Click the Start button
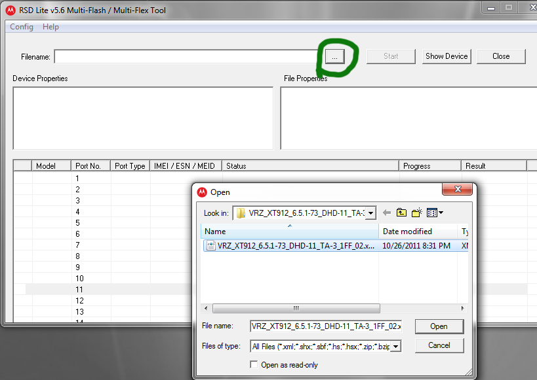 coord(391,56)
